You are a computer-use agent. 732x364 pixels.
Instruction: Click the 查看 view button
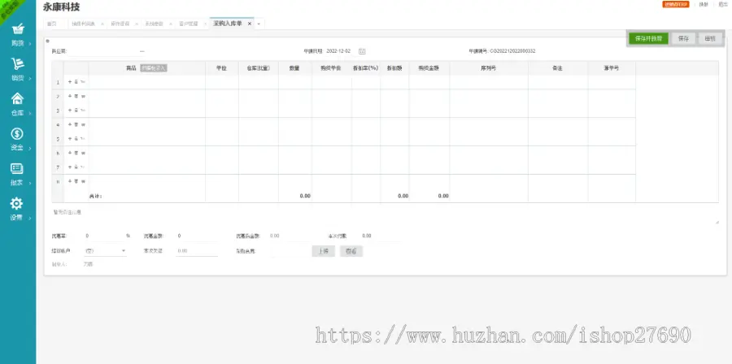pyautogui.click(x=351, y=251)
